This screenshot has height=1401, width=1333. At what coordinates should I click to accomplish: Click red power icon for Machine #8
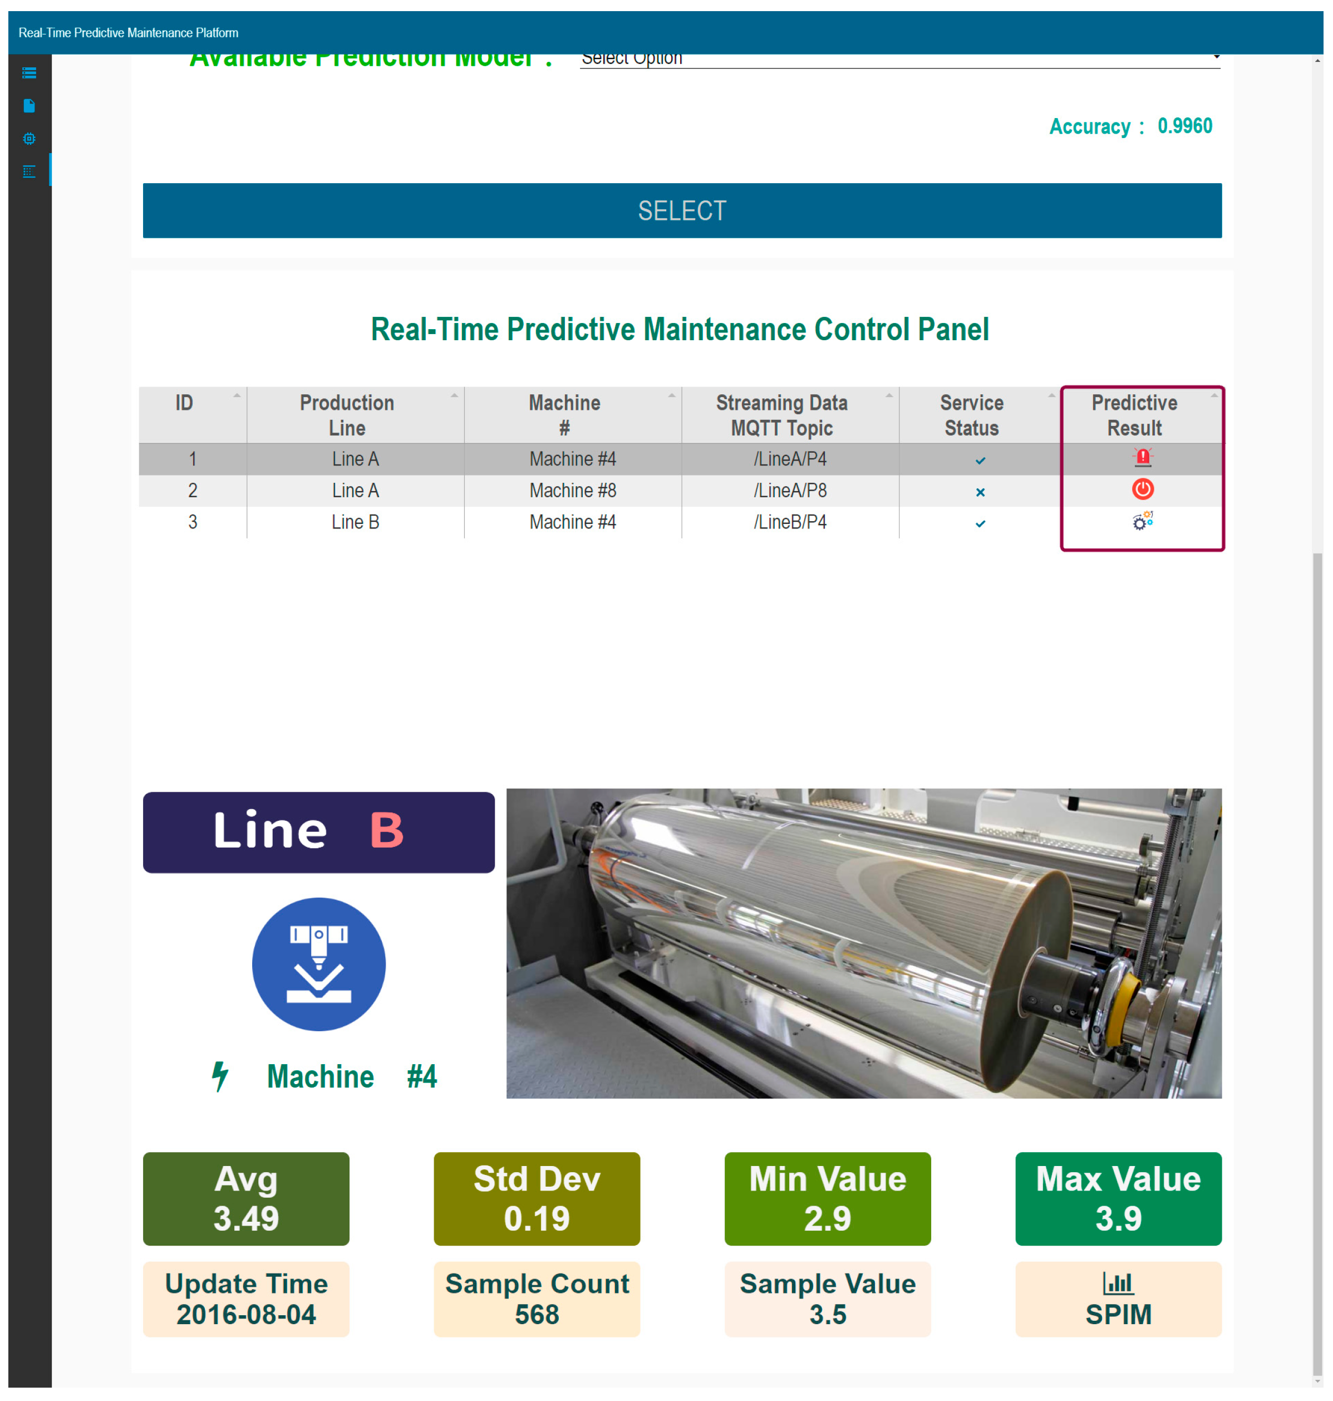1142,489
